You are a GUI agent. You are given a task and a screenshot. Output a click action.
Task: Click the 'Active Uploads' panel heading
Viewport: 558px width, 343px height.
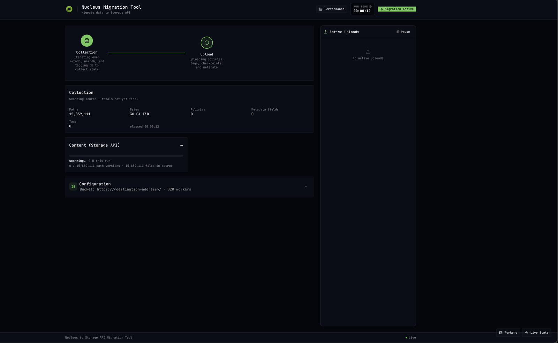(x=344, y=32)
